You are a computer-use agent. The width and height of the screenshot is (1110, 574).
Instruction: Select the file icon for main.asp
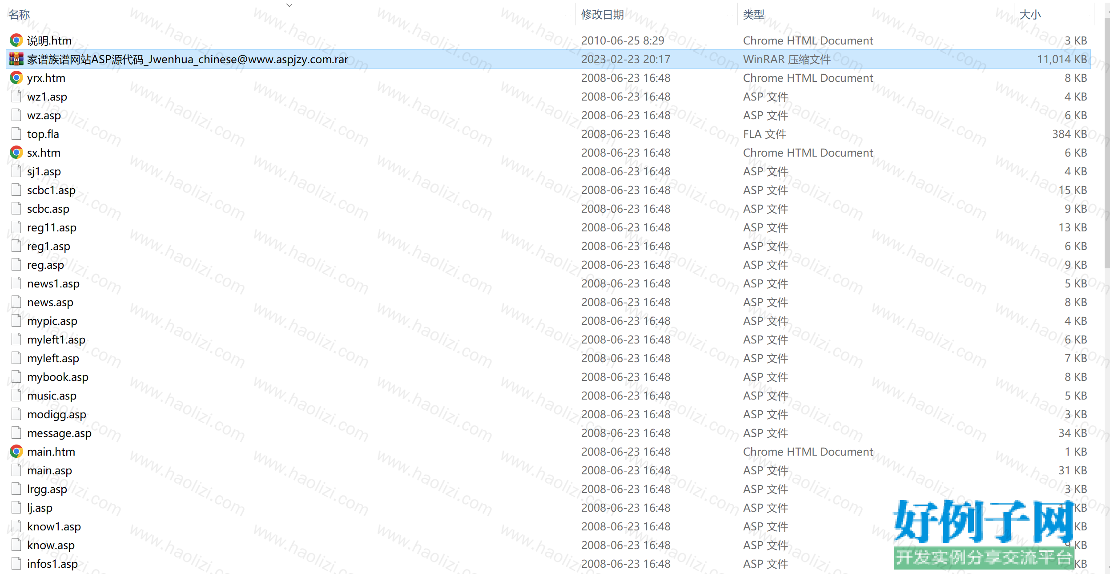[16, 470]
